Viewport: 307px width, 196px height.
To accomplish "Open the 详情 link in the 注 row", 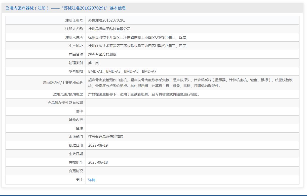I will (92, 180).
